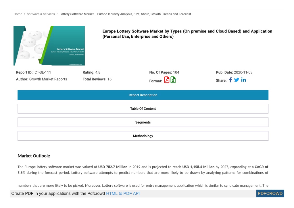Click the Pub. Date 2020-11-03 text
294x208 pixels.
point(234,72)
